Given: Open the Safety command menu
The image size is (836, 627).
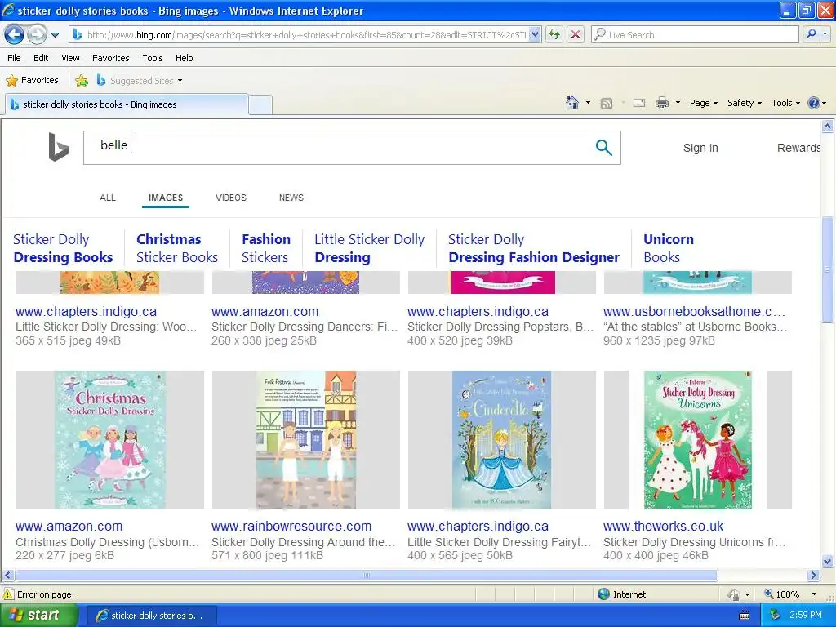Looking at the screenshot, I should (745, 103).
